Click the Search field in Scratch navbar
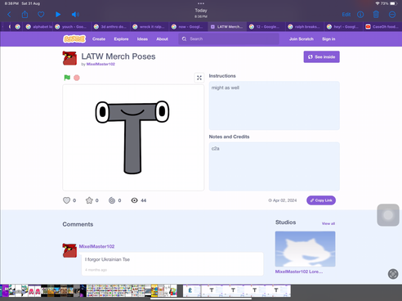The width and height of the screenshot is (402, 301). tap(229, 39)
